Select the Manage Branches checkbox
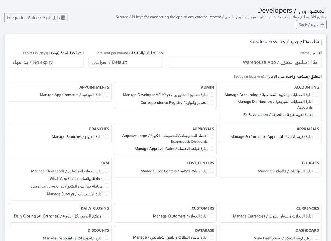The height and width of the screenshot is (241, 331). [107, 136]
